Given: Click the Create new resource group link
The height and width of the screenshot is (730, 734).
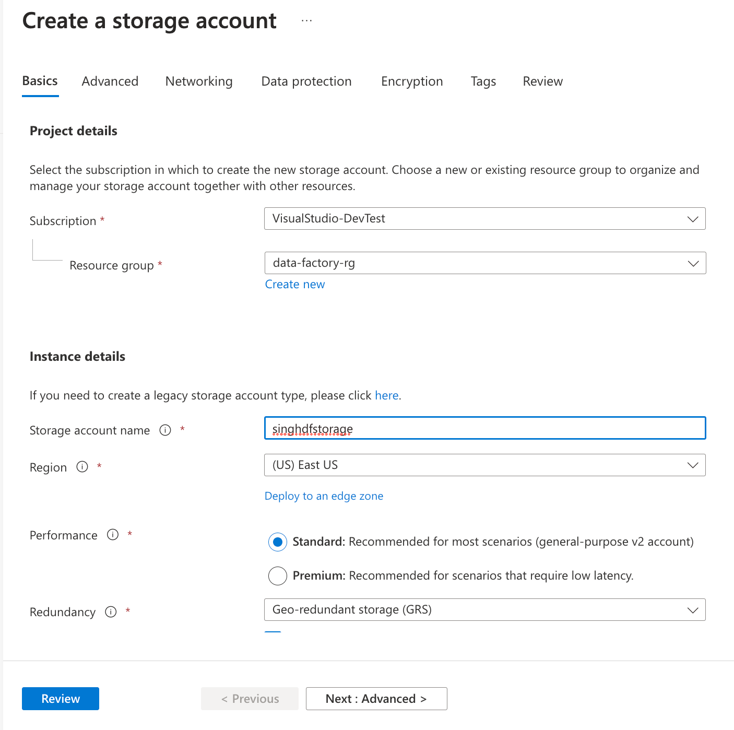Looking at the screenshot, I should tap(294, 284).
